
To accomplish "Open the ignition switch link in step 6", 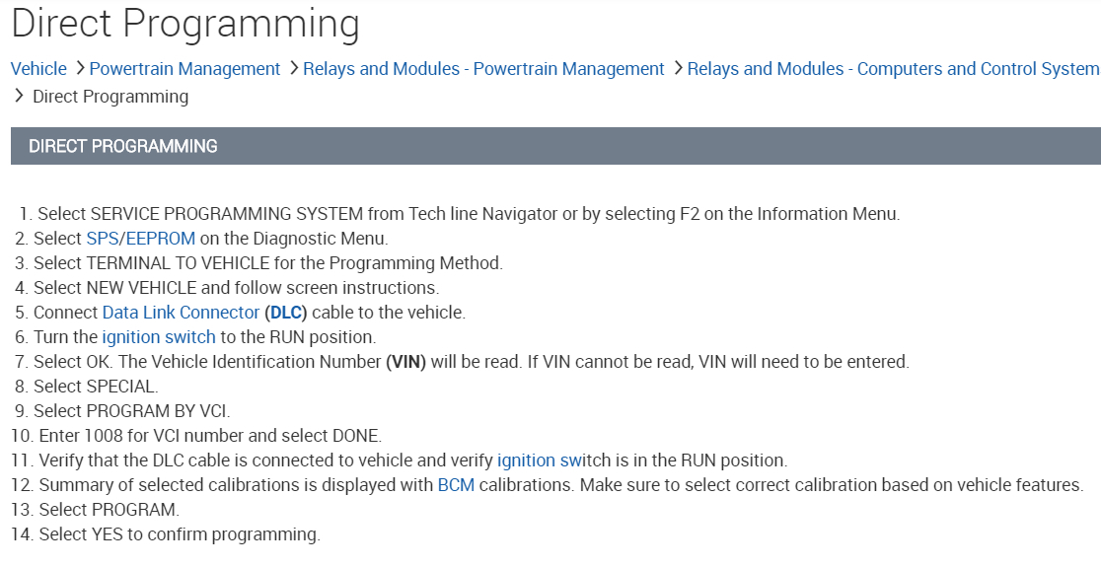I will (x=158, y=337).
